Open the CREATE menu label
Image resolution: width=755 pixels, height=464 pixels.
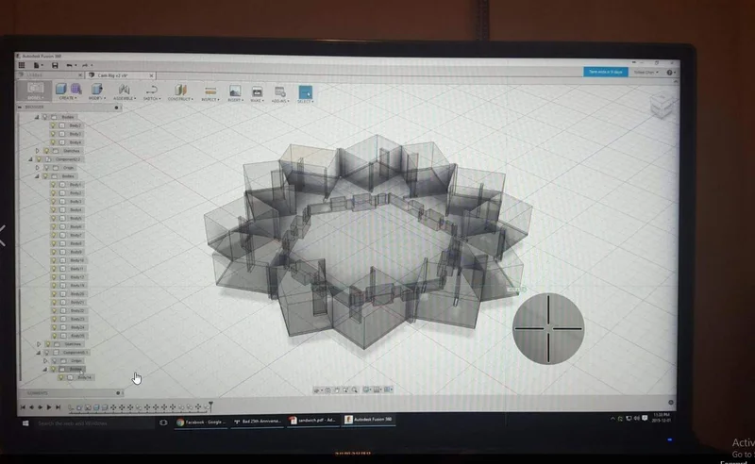coord(68,98)
